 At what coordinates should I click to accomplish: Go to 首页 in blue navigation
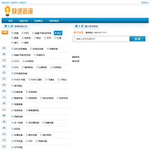click(11, 21)
